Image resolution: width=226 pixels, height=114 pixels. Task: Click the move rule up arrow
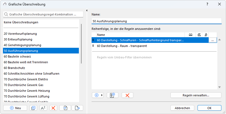pos(219,40)
